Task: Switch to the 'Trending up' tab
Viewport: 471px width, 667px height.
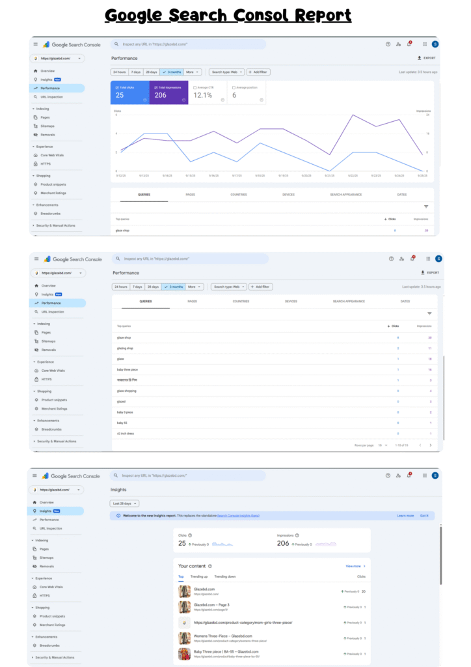Action: tap(199, 576)
